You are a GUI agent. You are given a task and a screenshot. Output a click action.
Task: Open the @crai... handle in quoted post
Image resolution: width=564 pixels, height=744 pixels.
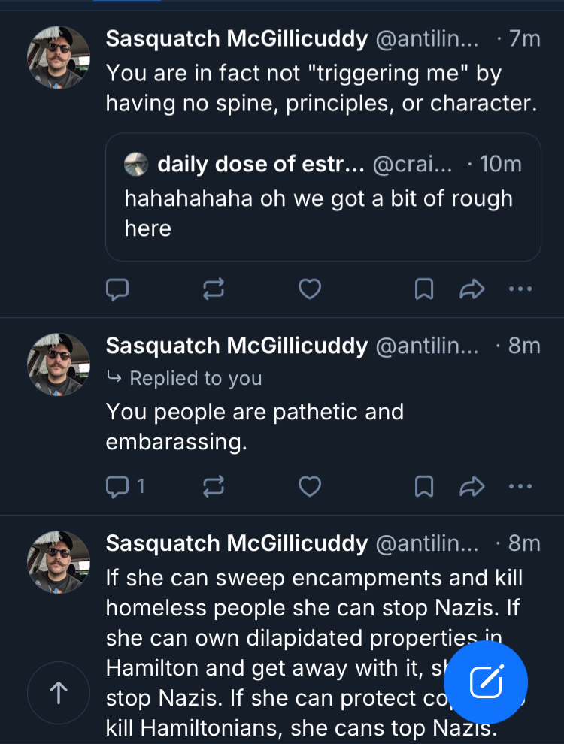[x=413, y=164]
